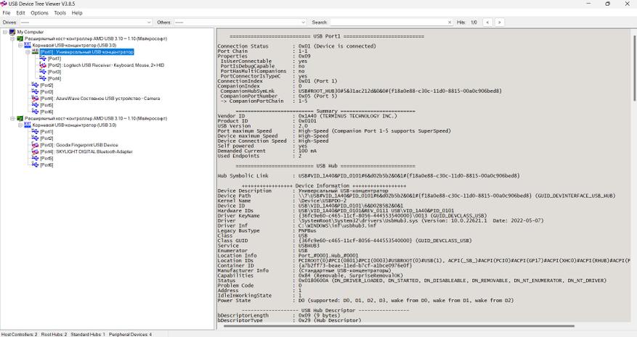
Task: Collapse the host controller listed after the first [Port6] row
Action: pyautogui.click(x=12, y=118)
